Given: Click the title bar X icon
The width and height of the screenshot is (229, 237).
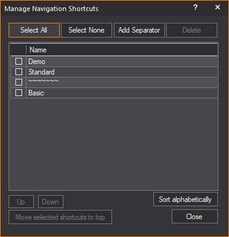Looking at the screenshot, I should tap(217, 7).
